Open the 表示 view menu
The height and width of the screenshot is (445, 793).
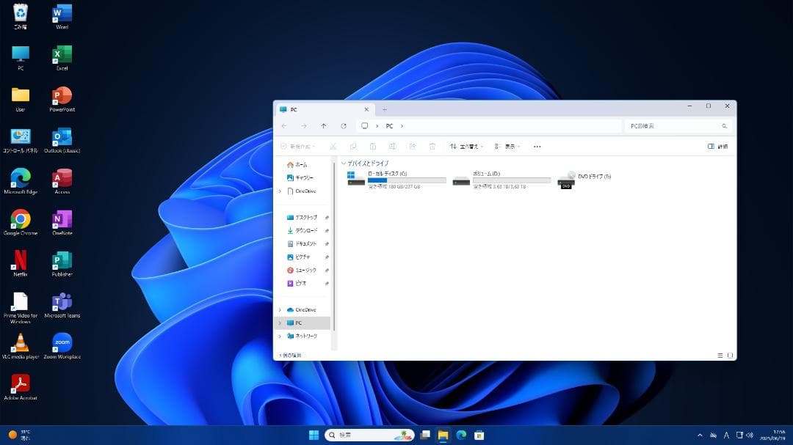(x=507, y=146)
